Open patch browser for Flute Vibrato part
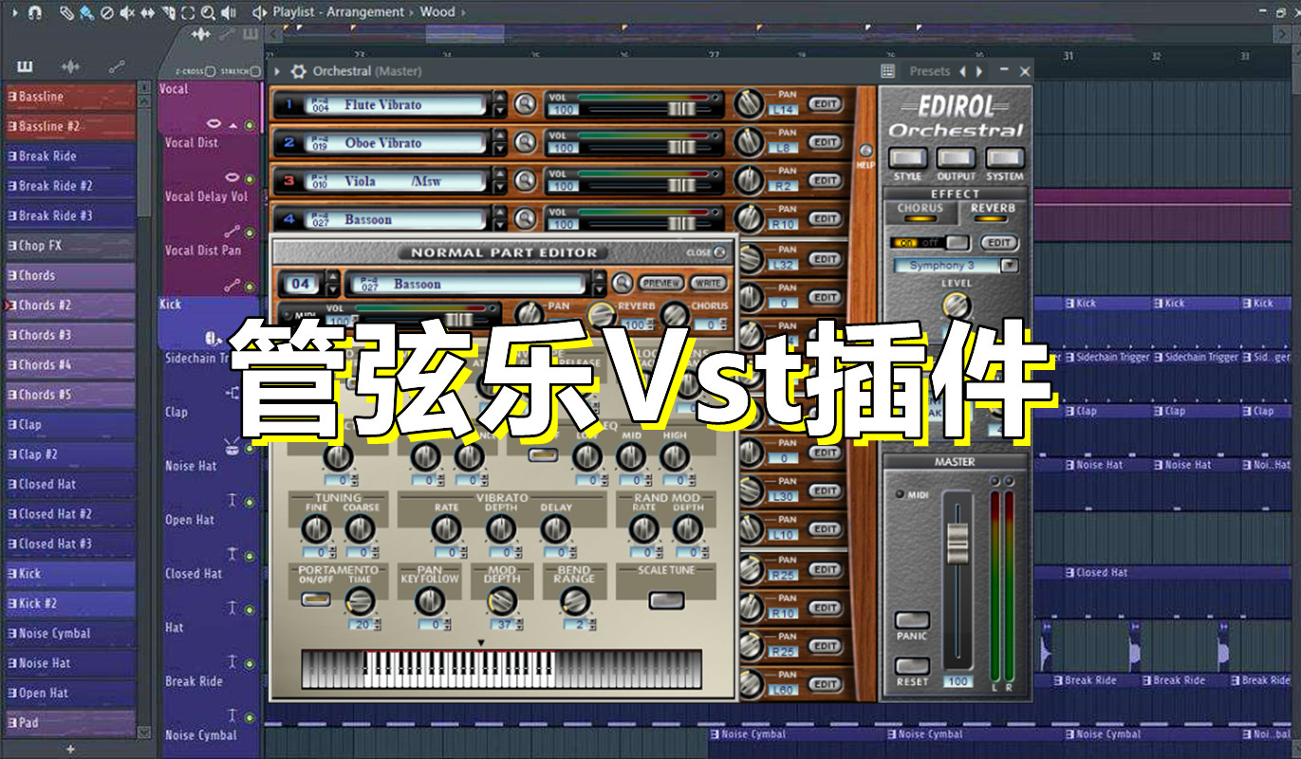The image size is (1301, 759). (x=525, y=104)
